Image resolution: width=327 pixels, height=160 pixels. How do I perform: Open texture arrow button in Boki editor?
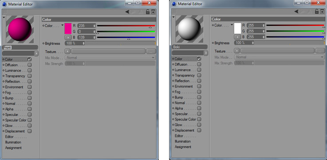pos(236,51)
